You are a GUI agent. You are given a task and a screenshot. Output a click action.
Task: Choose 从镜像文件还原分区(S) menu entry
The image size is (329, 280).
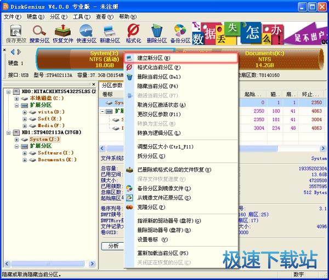pyautogui.click(x=181, y=198)
